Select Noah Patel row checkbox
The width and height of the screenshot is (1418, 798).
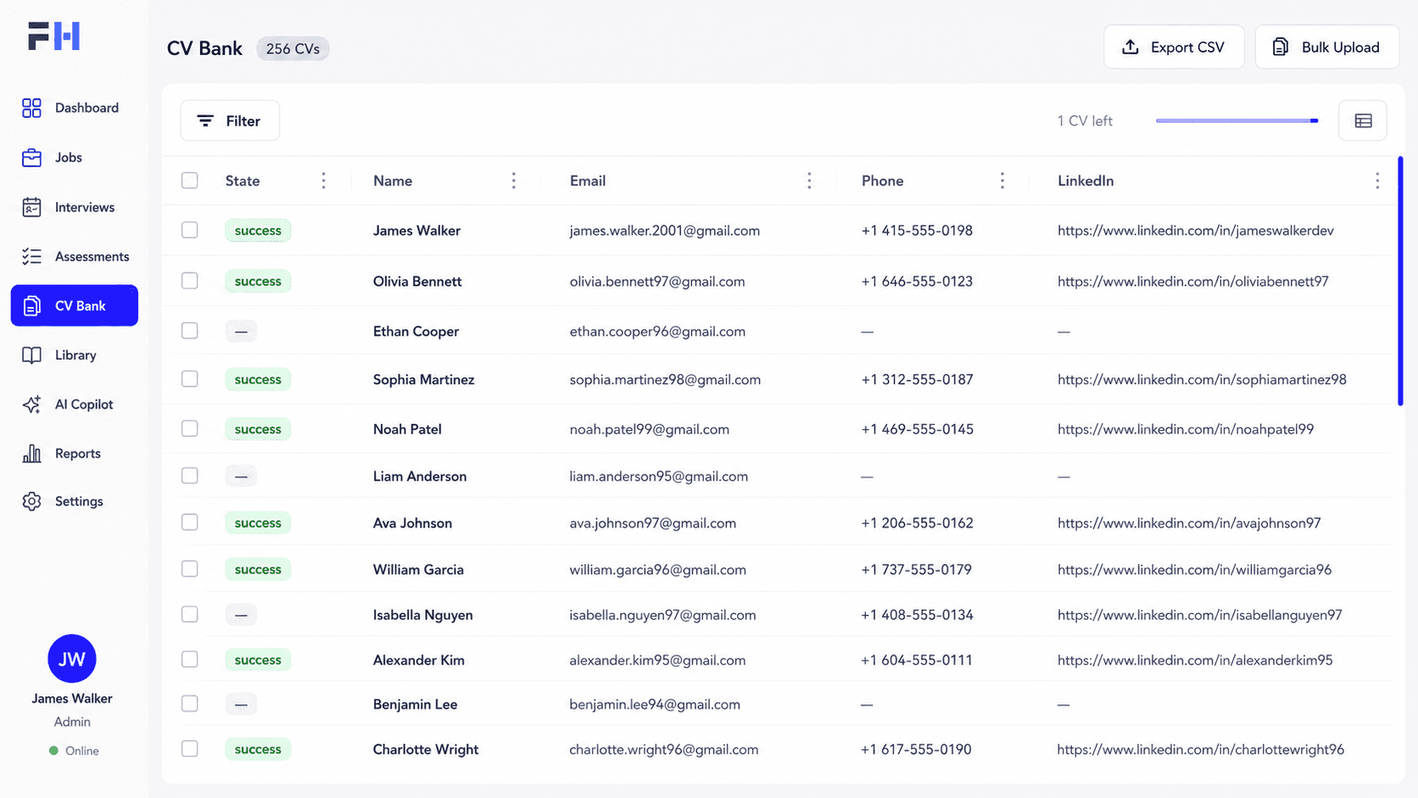[x=190, y=429]
